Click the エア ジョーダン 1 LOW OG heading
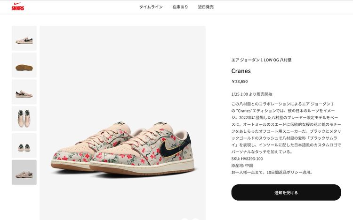Image resolution: width=353 pixels, height=220 pixels. [261, 60]
